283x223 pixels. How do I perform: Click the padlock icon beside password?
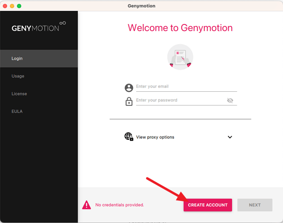pyautogui.click(x=129, y=102)
